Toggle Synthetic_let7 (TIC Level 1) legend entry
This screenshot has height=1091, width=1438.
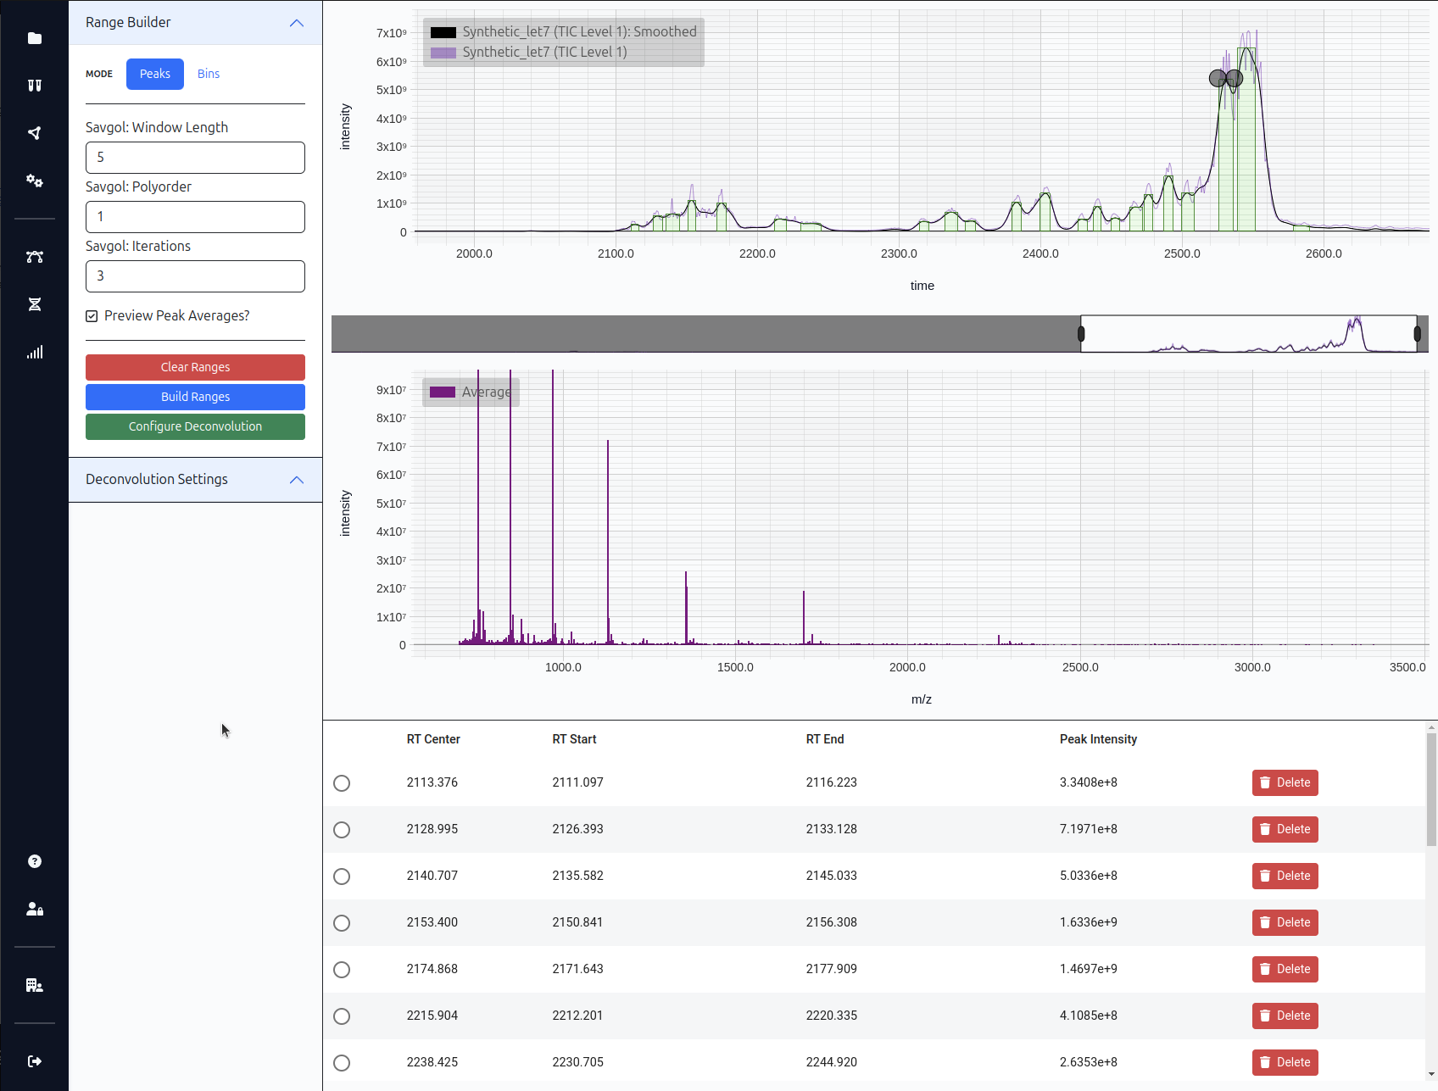(529, 53)
